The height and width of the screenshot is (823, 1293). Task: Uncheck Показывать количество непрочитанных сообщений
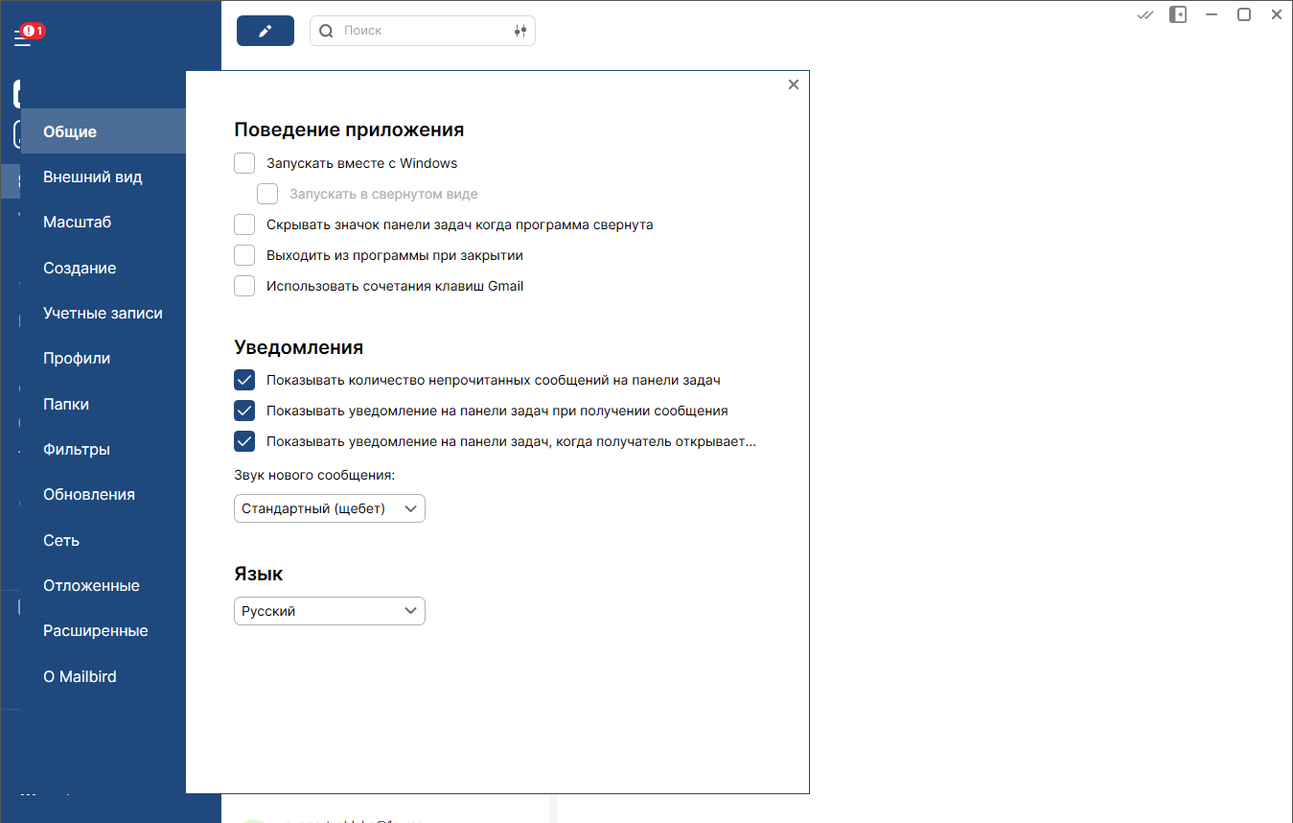point(244,380)
